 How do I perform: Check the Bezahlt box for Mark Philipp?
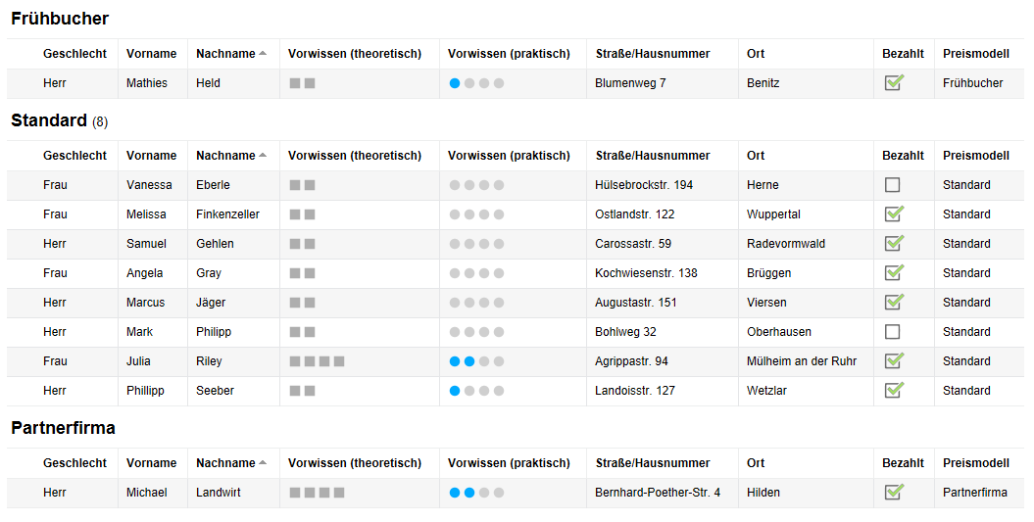point(892,332)
